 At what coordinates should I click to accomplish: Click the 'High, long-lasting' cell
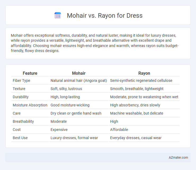pos(65,97)
